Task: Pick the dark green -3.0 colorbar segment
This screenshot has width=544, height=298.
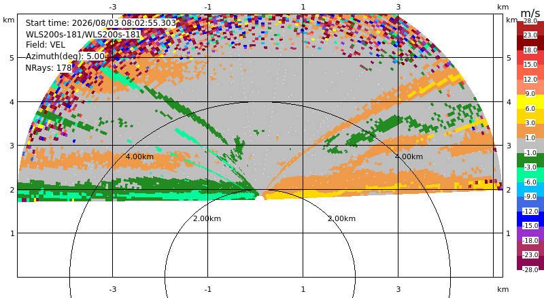Action: coord(530,160)
